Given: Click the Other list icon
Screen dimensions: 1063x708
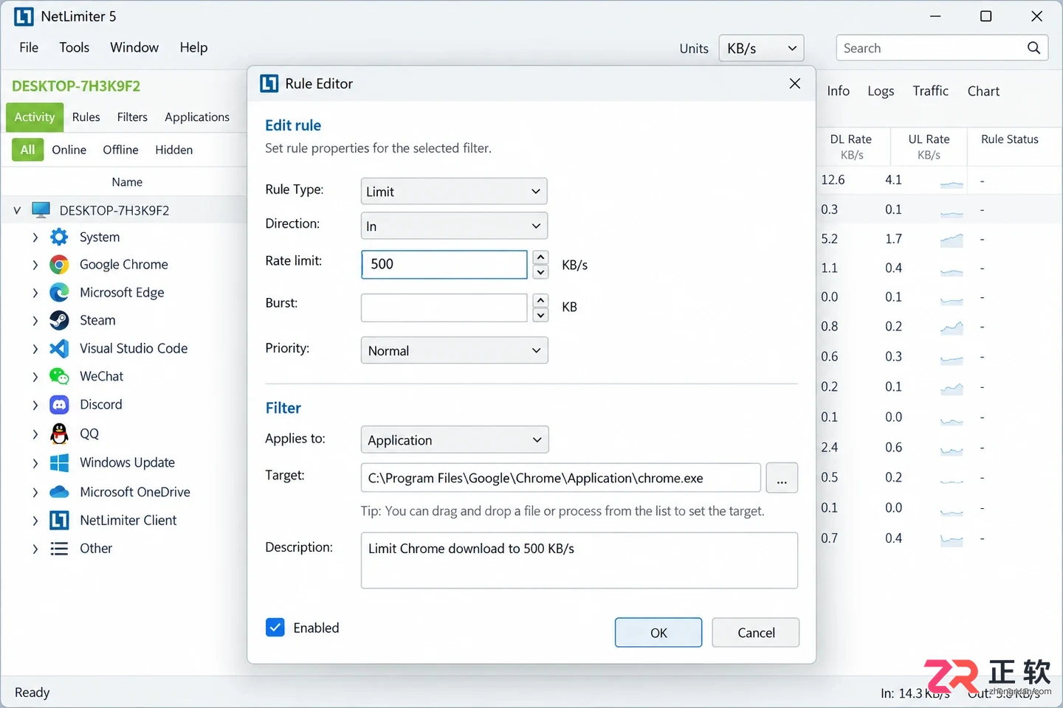Looking at the screenshot, I should 59,549.
